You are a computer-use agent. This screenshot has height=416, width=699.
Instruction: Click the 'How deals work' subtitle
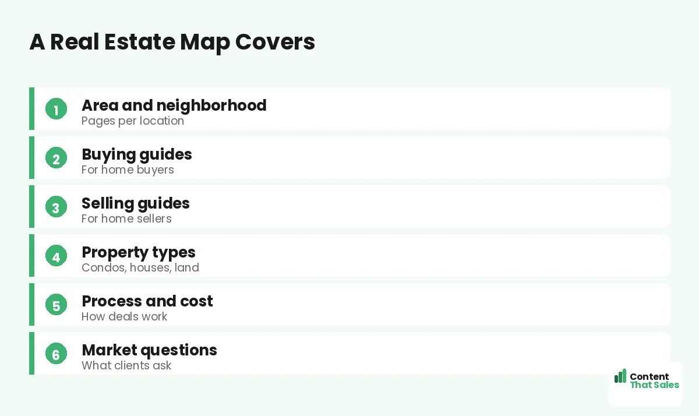click(x=125, y=317)
